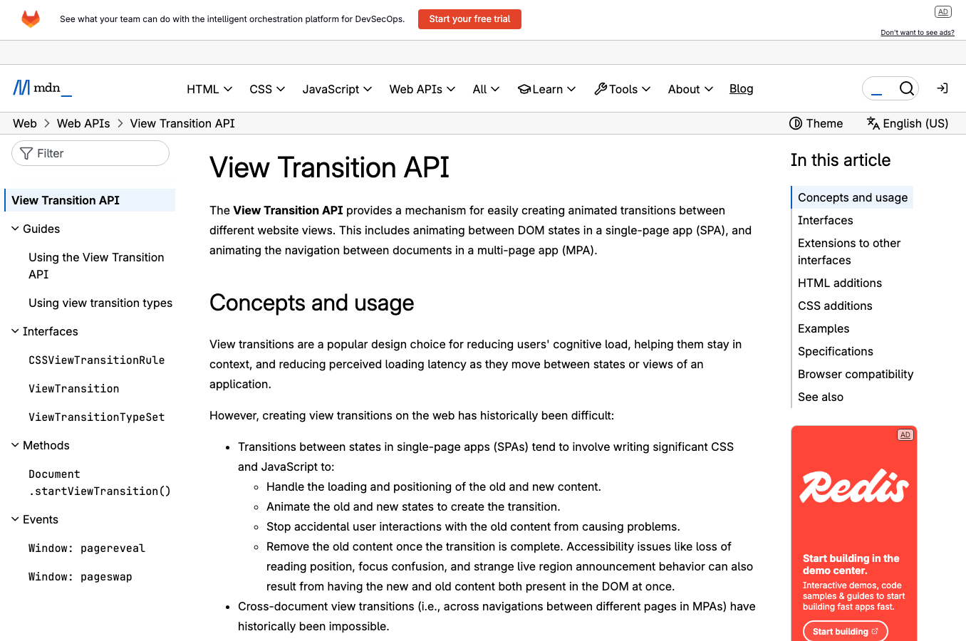The height and width of the screenshot is (641, 966).
Task: Open the Don't want to see ads link
Action: coord(917,32)
